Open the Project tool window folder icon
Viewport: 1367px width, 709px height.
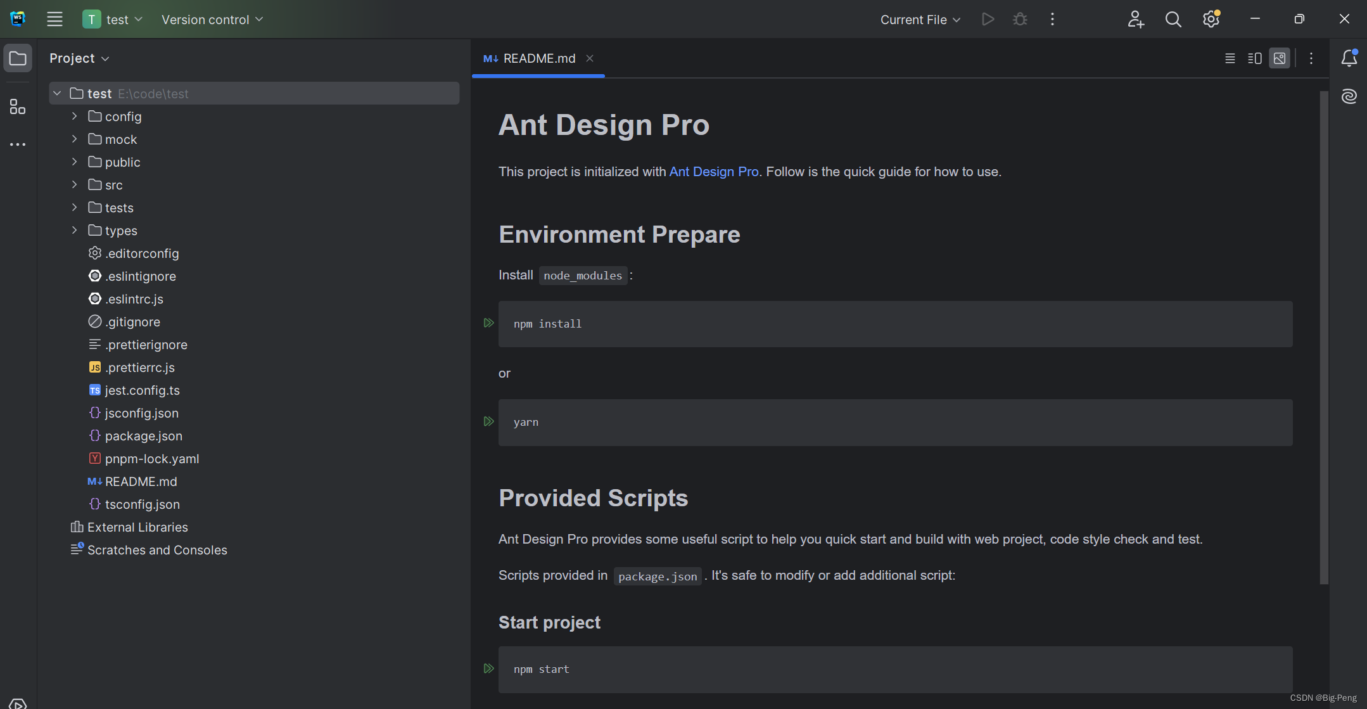tap(18, 58)
